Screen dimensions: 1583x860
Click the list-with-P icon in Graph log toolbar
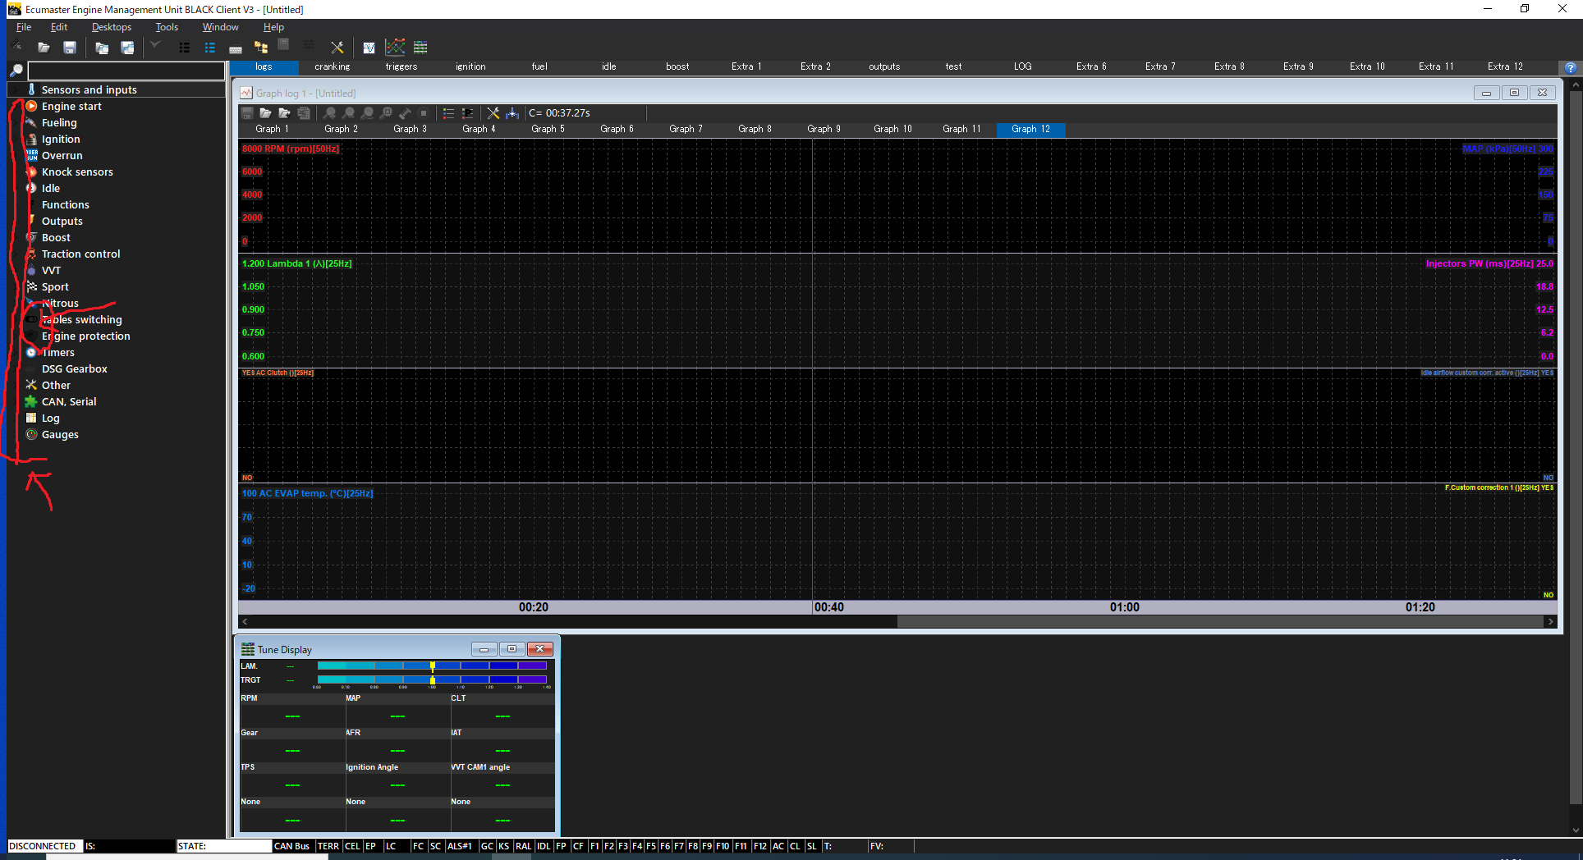tap(467, 113)
